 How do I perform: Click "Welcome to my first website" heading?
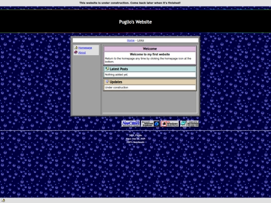150,54
